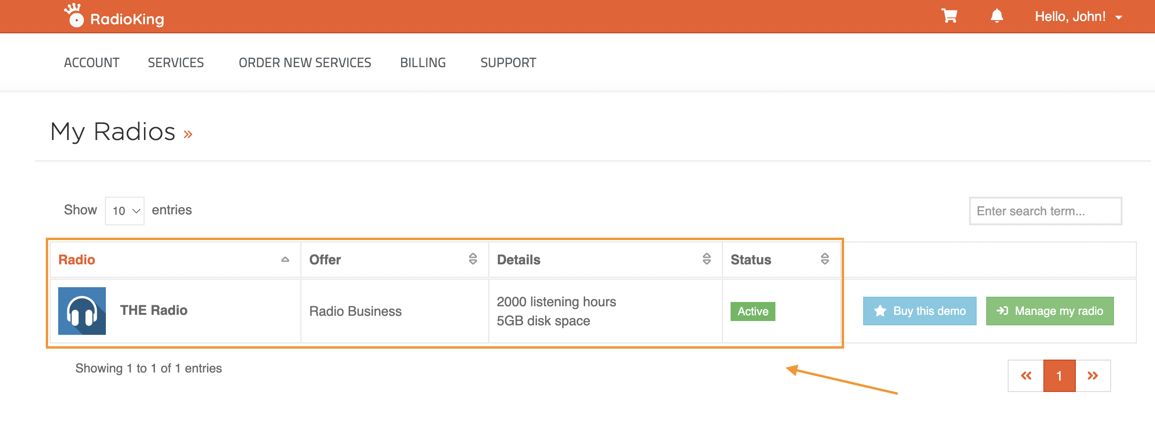Open the ACCOUNT menu

(92, 63)
